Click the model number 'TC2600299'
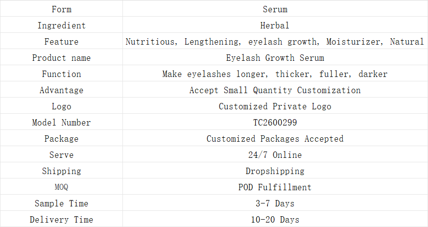The height and width of the screenshot is (227, 428). click(275, 123)
